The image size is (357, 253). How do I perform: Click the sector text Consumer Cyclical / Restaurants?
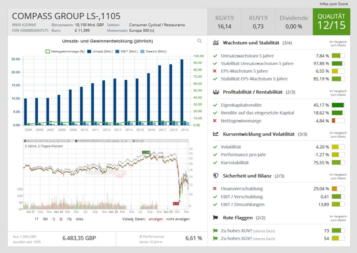(157, 25)
